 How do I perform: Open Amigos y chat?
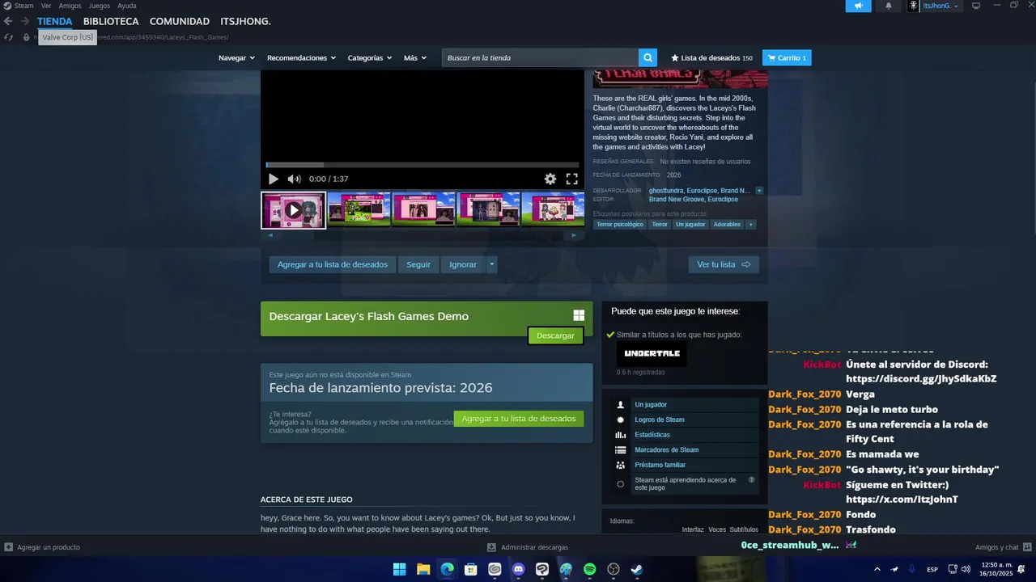[1002, 547]
